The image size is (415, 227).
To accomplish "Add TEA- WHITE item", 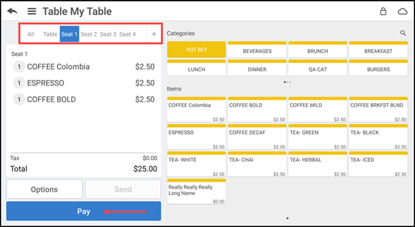I will point(196,164).
